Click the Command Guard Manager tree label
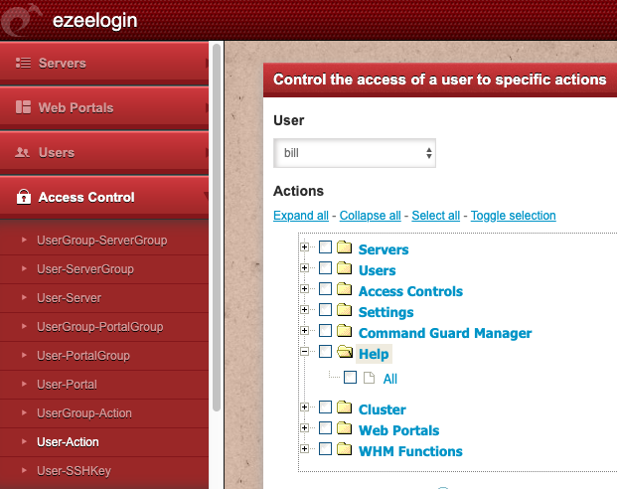617x489 pixels. click(445, 333)
